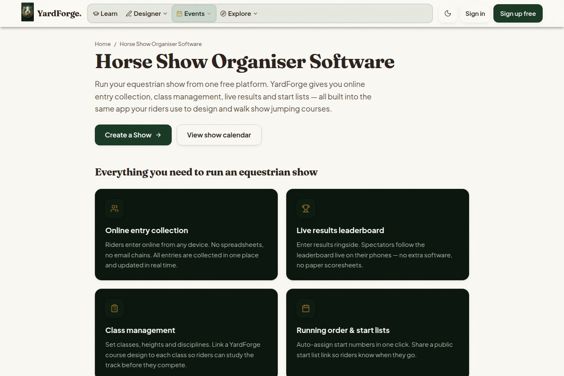This screenshot has height=376, width=564.
Task: Open the YardForge home wordmark link
Action: (59, 13)
